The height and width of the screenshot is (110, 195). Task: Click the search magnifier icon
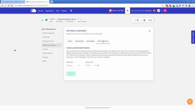(x=132, y=11)
